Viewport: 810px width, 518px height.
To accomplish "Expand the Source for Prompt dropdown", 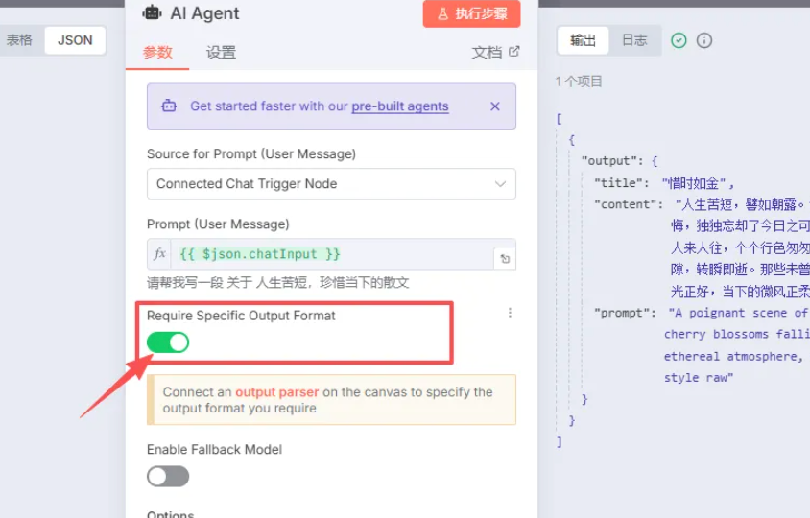I will click(331, 184).
